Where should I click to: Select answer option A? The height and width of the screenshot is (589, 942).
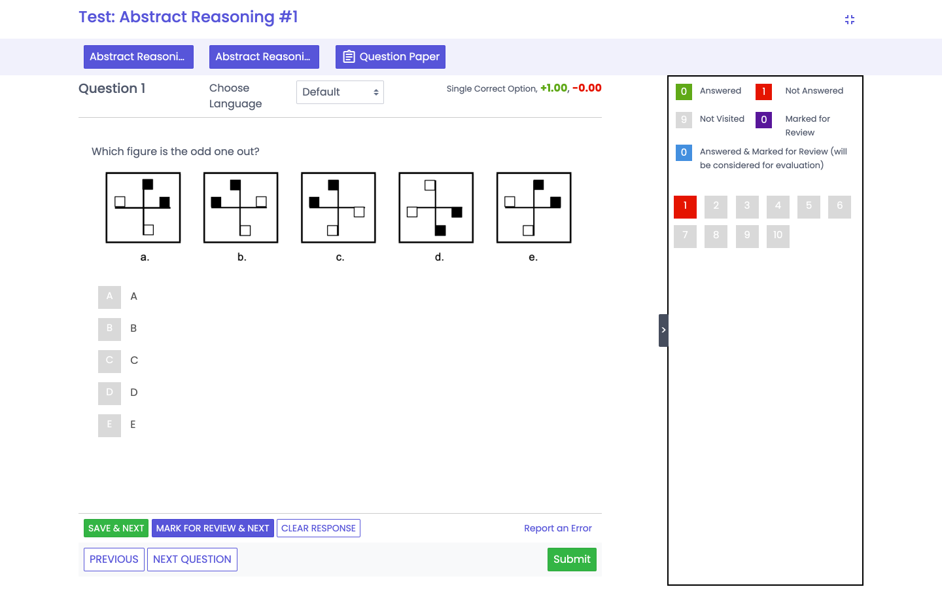tap(109, 296)
